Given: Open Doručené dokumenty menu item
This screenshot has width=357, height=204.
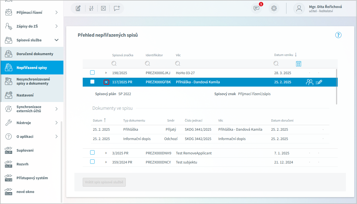Looking at the screenshot, I should [x=32, y=54].
